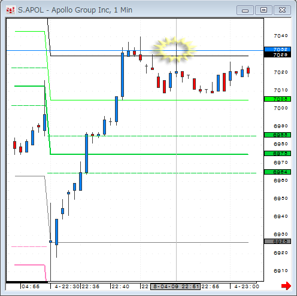Click the green 6985 price label
This screenshot has height=296, width=297.
277,135
